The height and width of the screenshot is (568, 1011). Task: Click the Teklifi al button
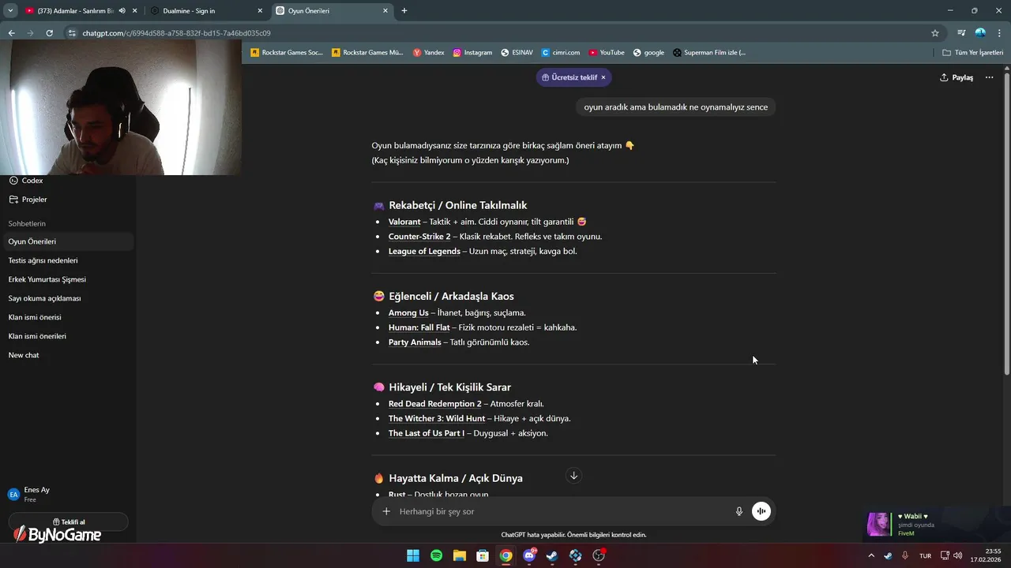[x=68, y=521]
